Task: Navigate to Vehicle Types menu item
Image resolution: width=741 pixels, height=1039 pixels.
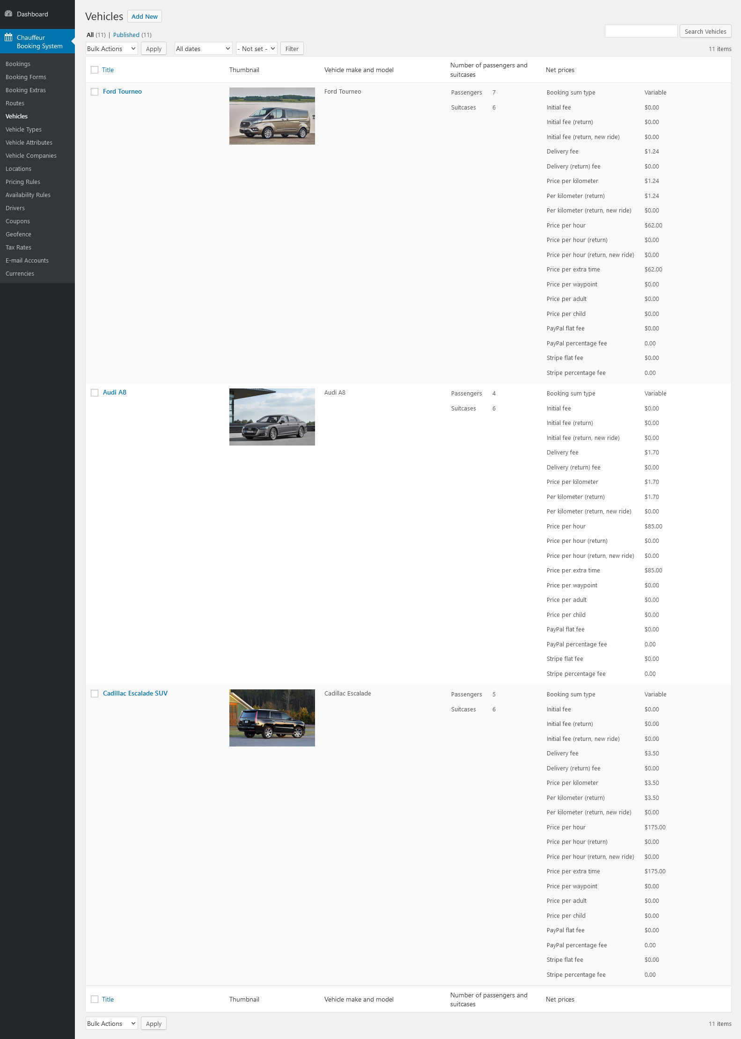Action: click(x=23, y=129)
